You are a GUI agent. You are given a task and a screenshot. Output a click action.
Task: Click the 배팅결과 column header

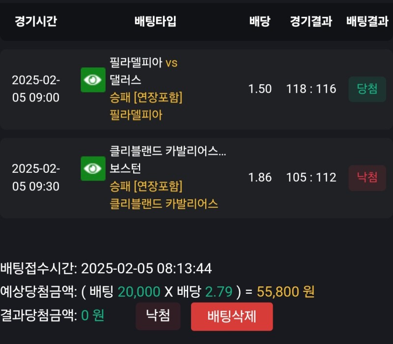coord(367,21)
